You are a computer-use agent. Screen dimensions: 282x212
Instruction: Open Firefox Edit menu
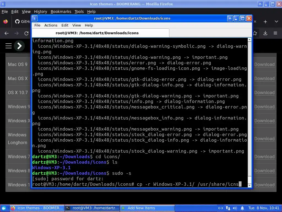[x=15, y=12]
